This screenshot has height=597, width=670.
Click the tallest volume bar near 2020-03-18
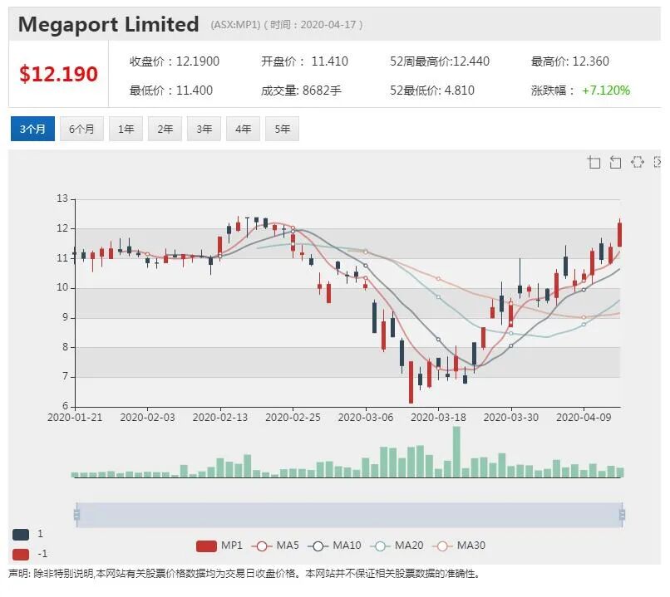coord(456,452)
